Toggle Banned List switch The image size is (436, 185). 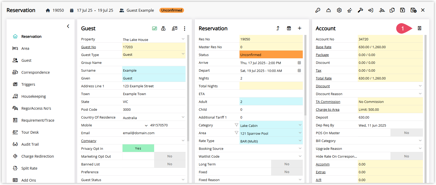click(170, 164)
